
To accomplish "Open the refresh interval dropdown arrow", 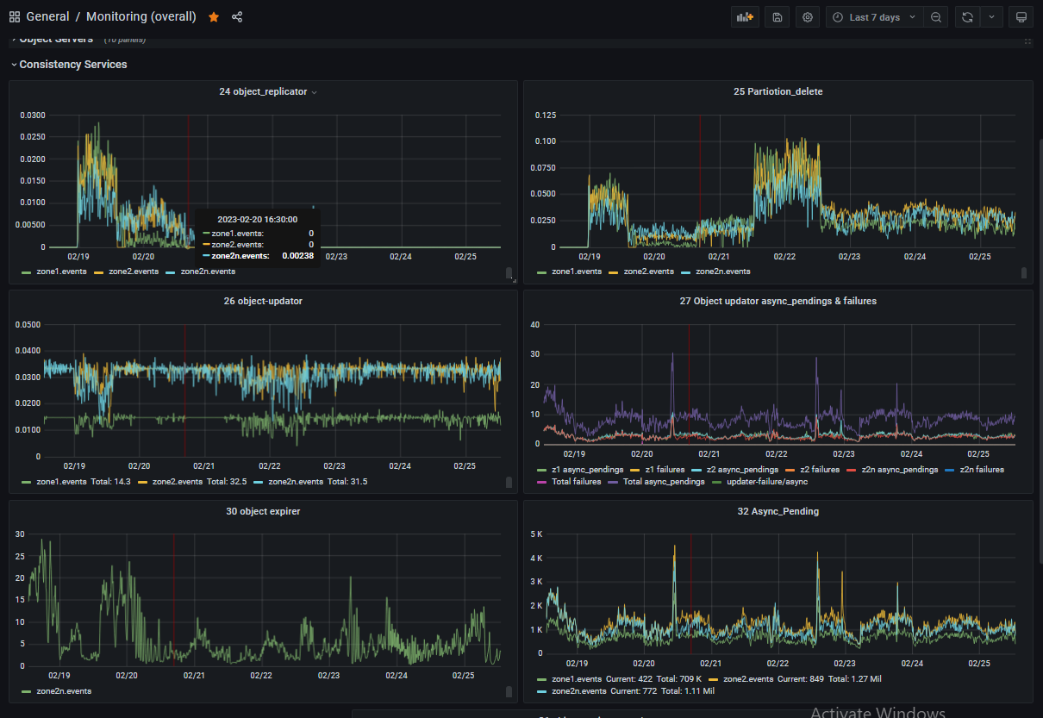I will coord(991,17).
